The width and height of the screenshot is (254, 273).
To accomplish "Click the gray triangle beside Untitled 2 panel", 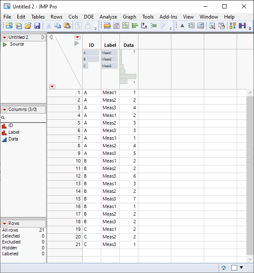I will (x=43, y=37).
